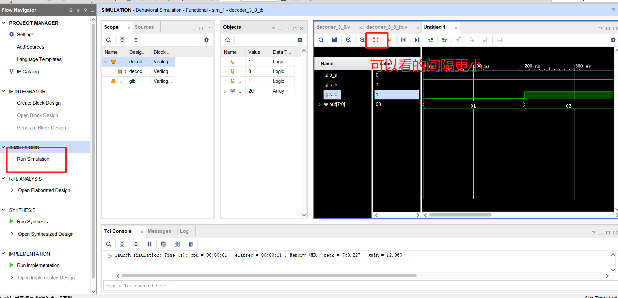Click Run Implementation
The width and height of the screenshot is (618, 298).
click(x=38, y=265)
